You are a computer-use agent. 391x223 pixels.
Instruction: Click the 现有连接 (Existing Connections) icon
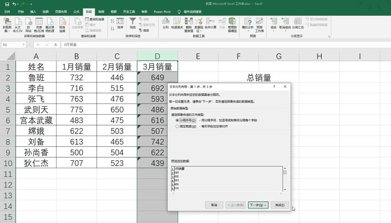pyautogui.click(x=62, y=25)
